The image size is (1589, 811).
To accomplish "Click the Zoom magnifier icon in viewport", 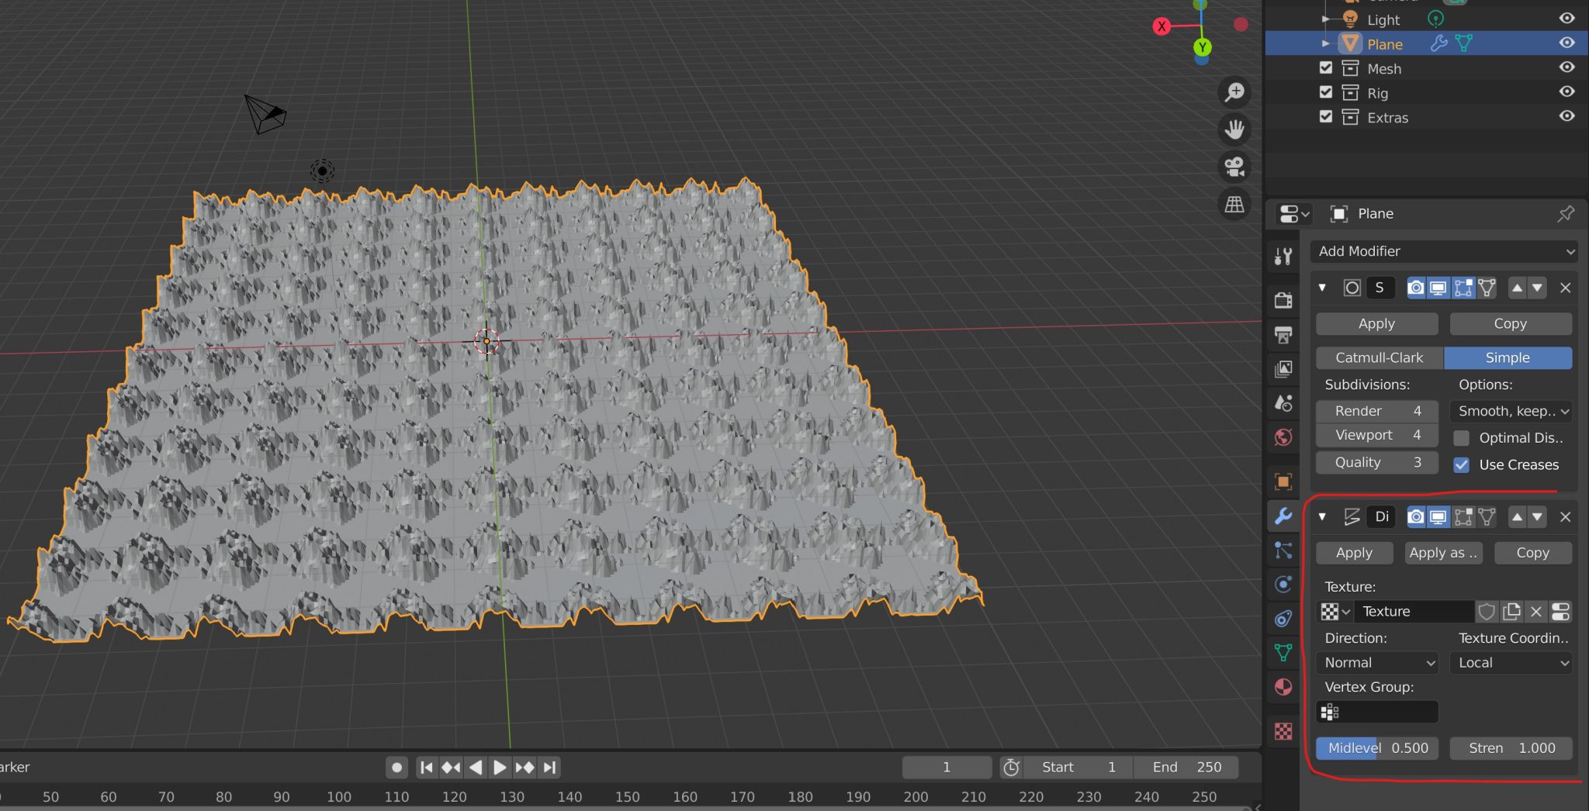I will tap(1235, 92).
